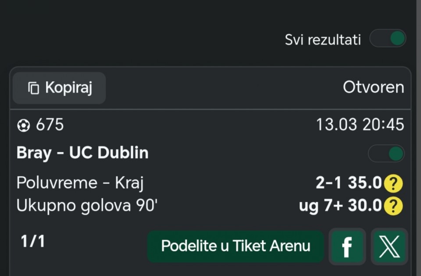Share the ticket on X
421x276 pixels.
click(x=389, y=247)
